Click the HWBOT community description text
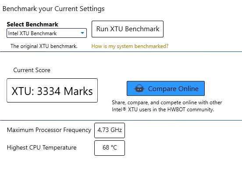Screen dimensions: 242x172 tap(167, 106)
